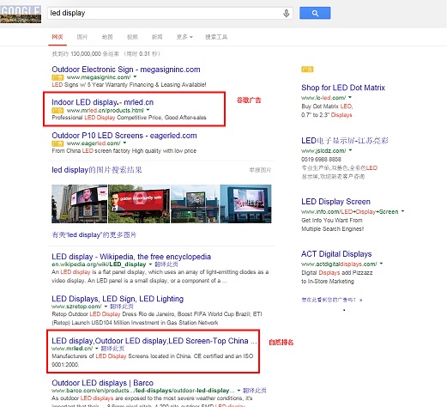Click the green URL www.lc-led.com/
The height and width of the screenshot is (407, 447).
coord(323,98)
